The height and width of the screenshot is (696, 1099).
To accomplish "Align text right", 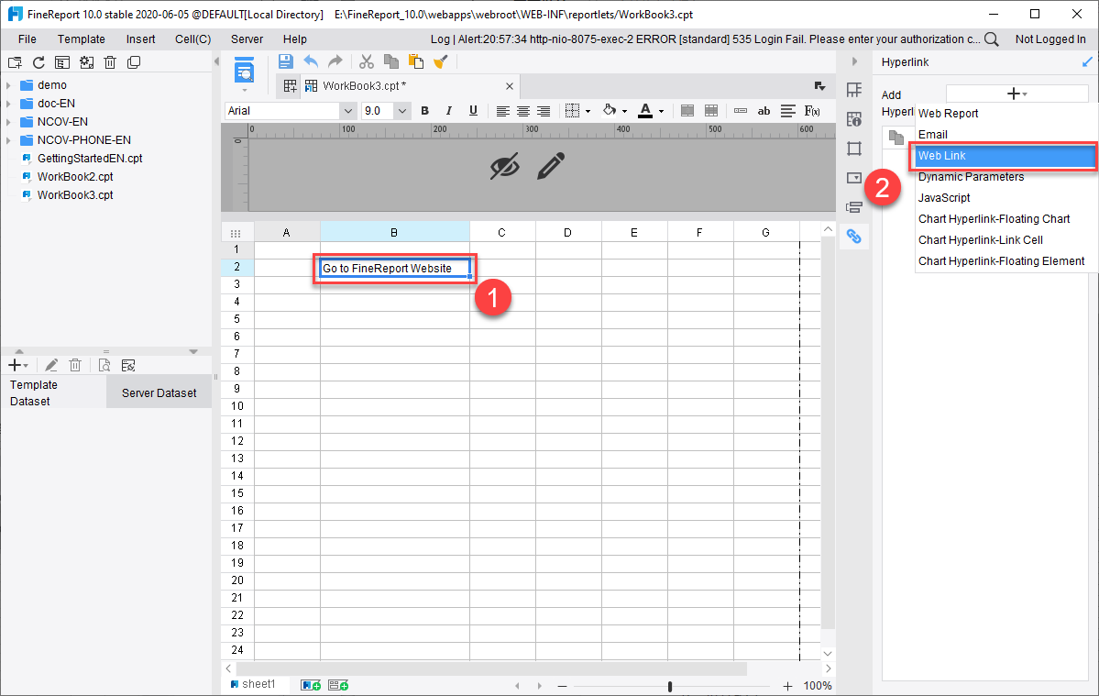I will tap(544, 111).
